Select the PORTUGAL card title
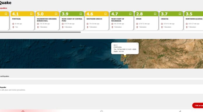 (16, 19)
